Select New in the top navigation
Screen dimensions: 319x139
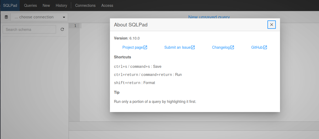click(46, 5)
